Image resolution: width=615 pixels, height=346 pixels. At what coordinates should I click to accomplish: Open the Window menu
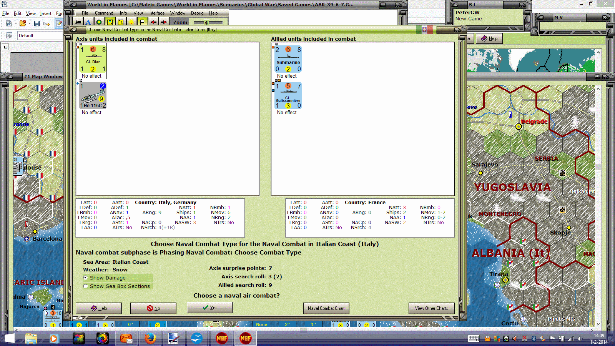point(178,13)
